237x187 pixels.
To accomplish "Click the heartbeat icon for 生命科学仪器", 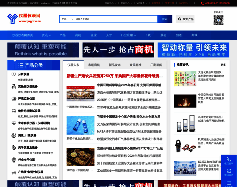I will pos(14,123).
